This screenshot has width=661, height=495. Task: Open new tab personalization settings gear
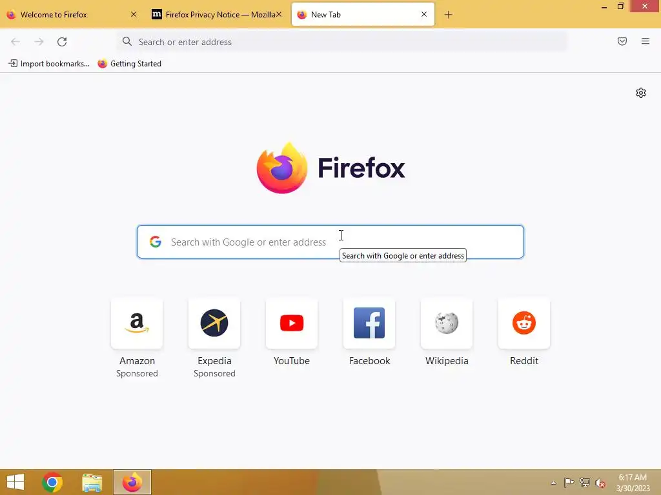[x=641, y=93]
